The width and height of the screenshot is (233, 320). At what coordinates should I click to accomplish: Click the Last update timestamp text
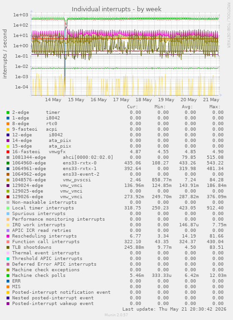174,309
